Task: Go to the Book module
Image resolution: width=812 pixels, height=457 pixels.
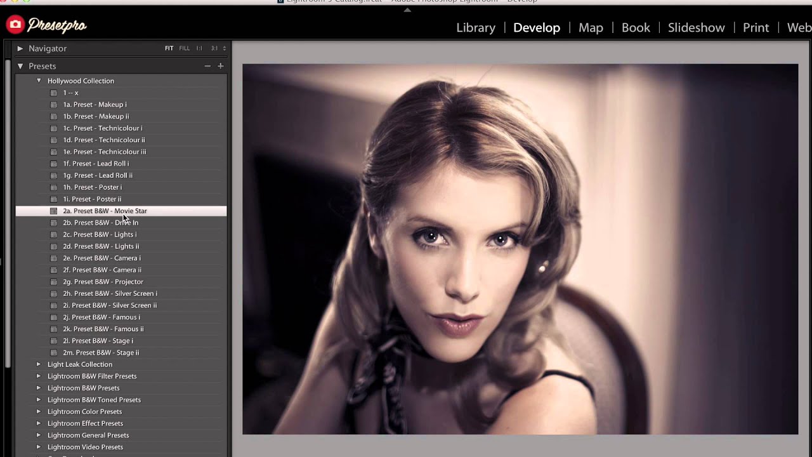Action: click(x=636, y=28)
